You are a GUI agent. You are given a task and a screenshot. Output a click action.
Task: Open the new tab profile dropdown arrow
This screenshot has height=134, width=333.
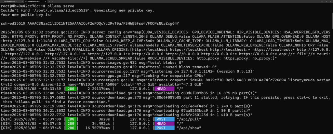click(52, 2)
